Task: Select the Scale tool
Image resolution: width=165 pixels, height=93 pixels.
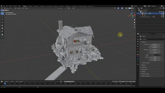Action: pos(2,25)
